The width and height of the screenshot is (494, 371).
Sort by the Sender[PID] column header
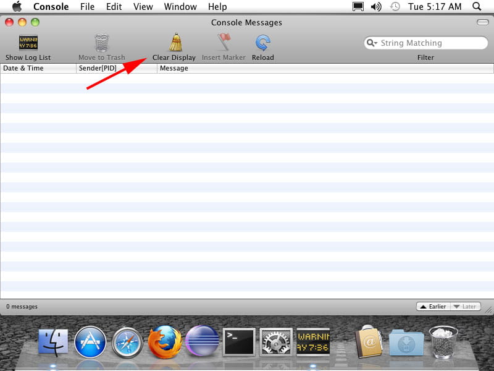coord(117,68)
